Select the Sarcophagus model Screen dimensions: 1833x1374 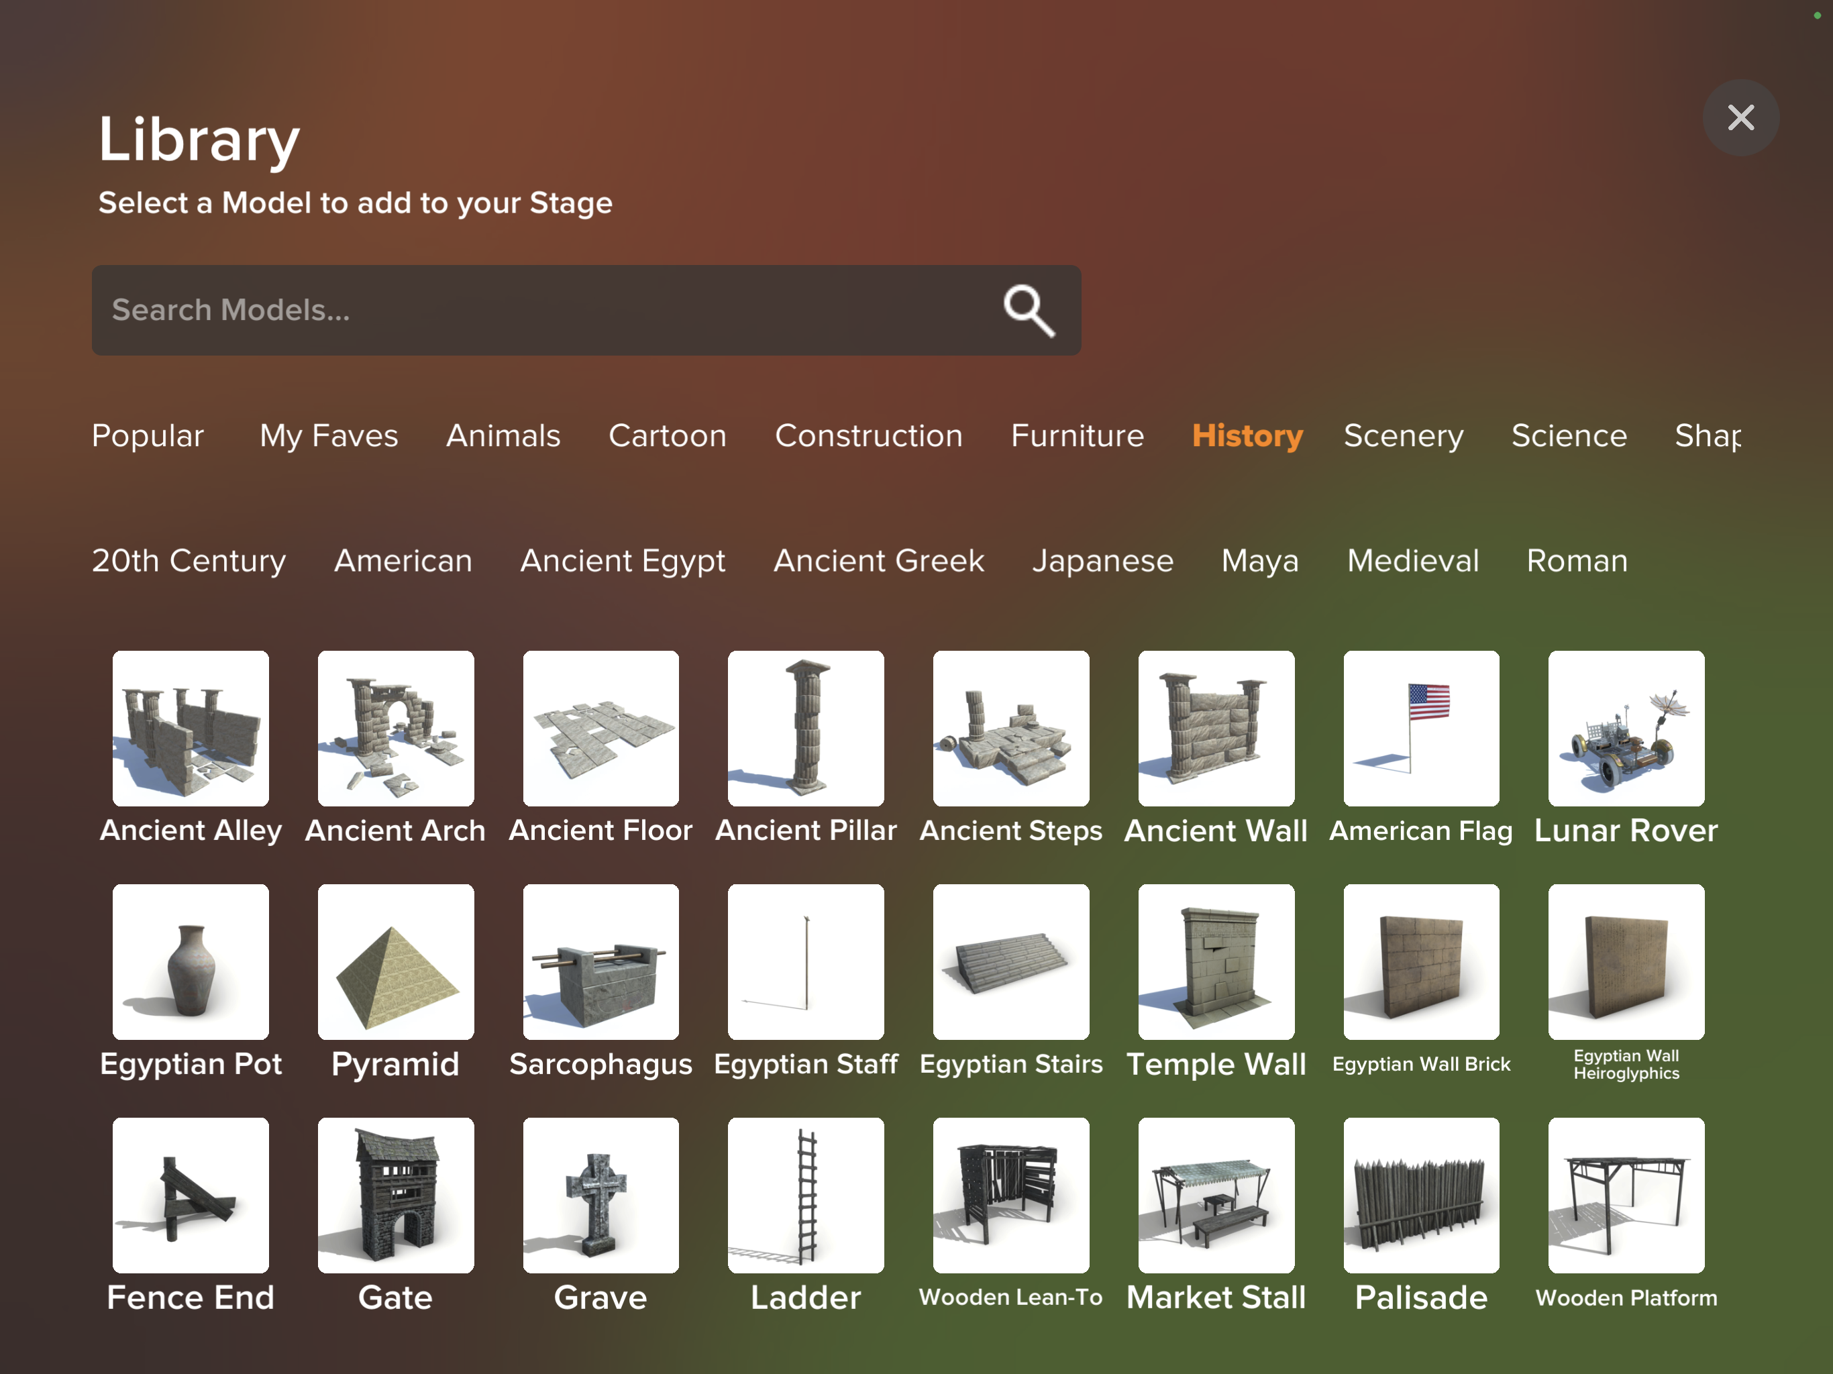[x=600, y=961]
